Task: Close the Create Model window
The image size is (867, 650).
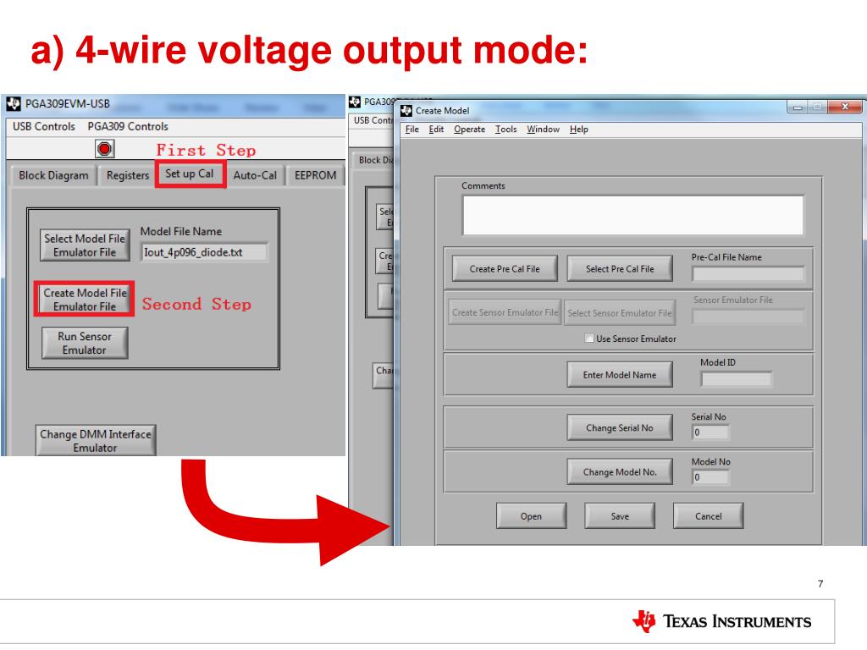Action: (845, 107)
